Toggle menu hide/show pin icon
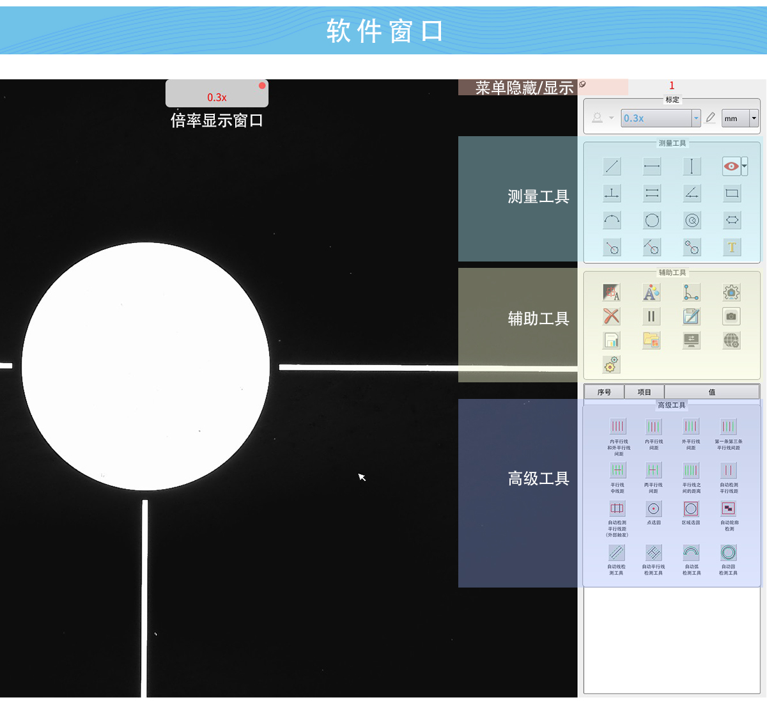The height and width of the screenshot is (725, 767). click(x=582, y=84)
